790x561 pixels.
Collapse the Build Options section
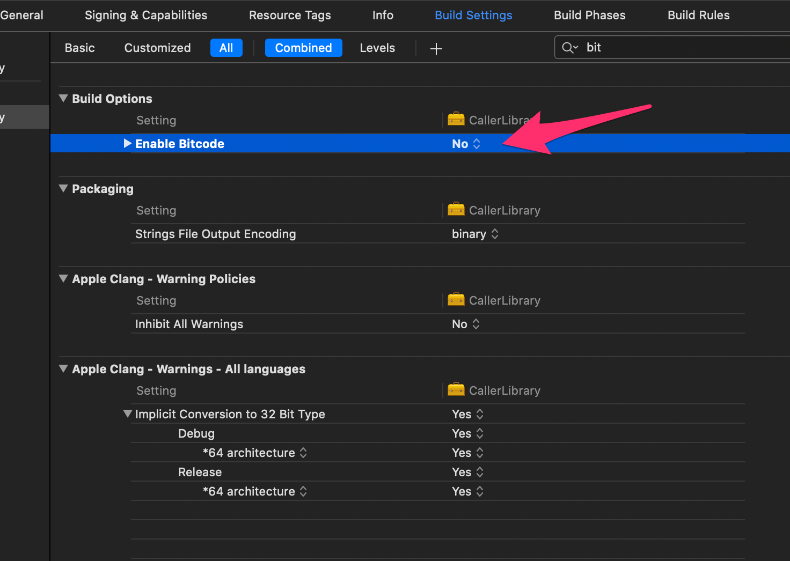[63, 99]
